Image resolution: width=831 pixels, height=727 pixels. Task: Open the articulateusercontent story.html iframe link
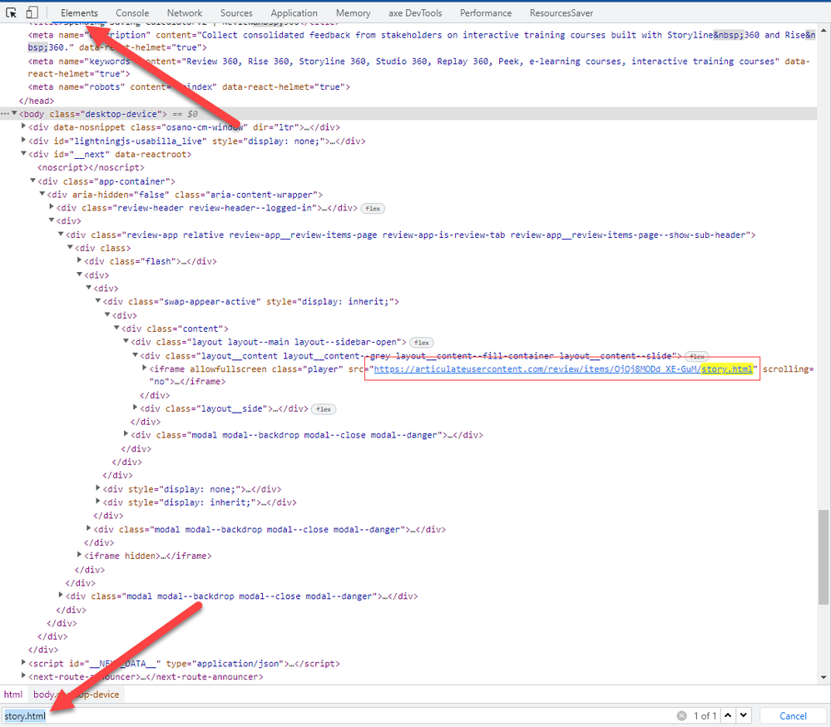click(563, 368)
